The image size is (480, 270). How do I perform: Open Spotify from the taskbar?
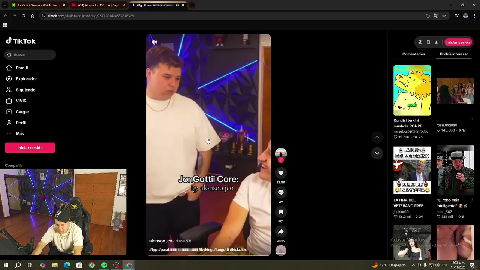click(x=104, y=265)
